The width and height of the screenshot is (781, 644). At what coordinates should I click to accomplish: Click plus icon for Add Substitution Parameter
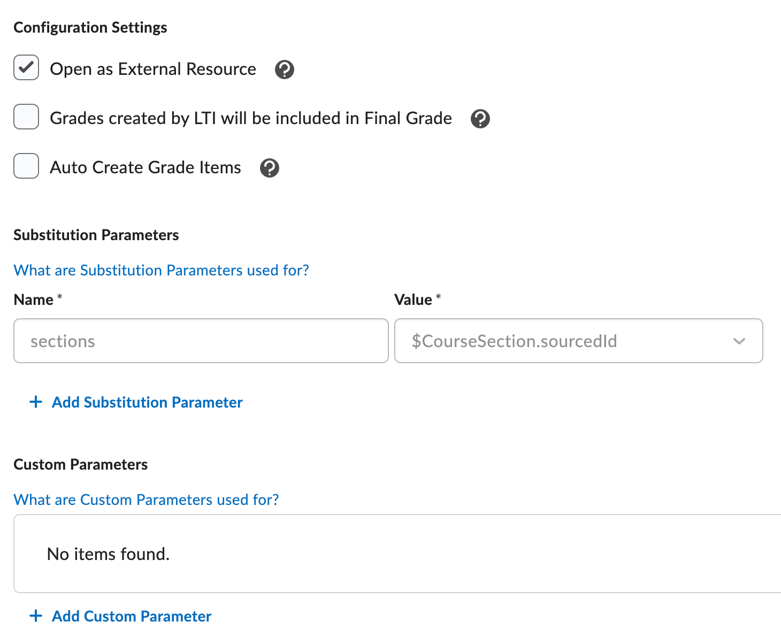click(x=36, y=402)
